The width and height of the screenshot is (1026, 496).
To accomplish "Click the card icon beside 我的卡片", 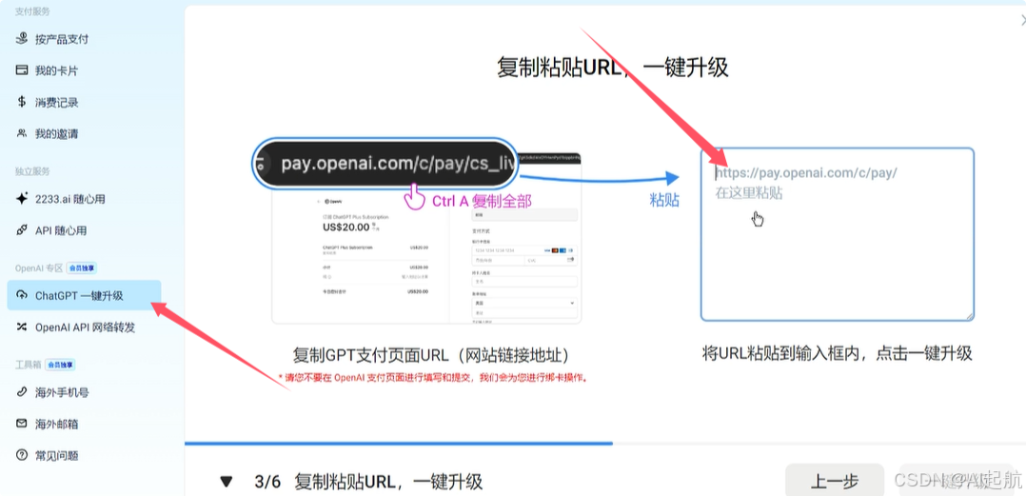I will point(22,70).
